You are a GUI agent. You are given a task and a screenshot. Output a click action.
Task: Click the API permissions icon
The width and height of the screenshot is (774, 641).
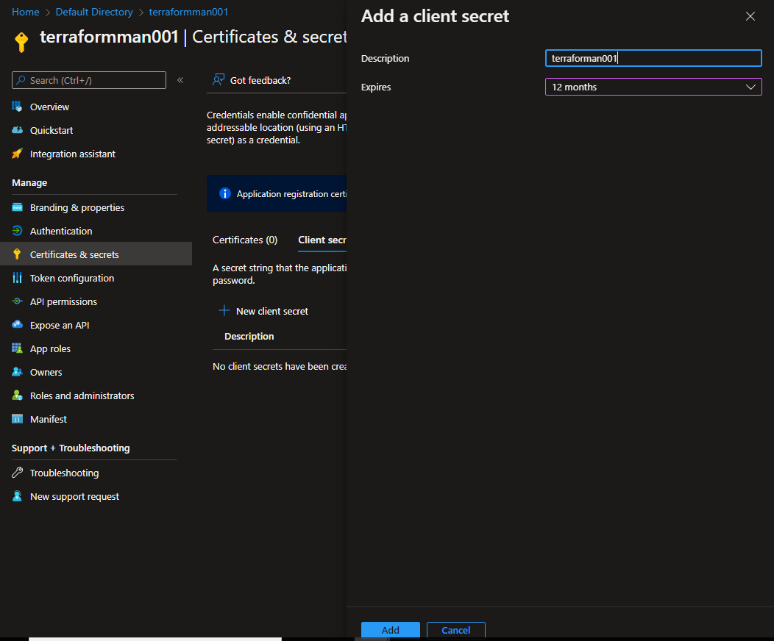click(x=17, y=301)
